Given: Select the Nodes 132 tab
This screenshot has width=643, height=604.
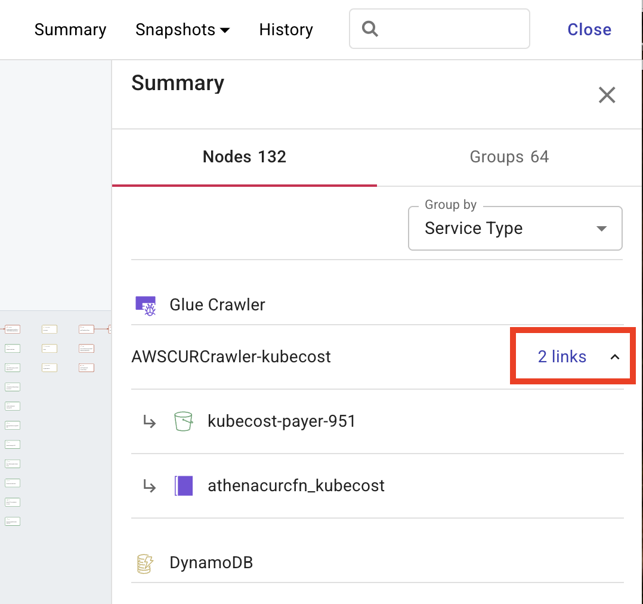Looking at the screenshot, I should (x=244, y=156).
